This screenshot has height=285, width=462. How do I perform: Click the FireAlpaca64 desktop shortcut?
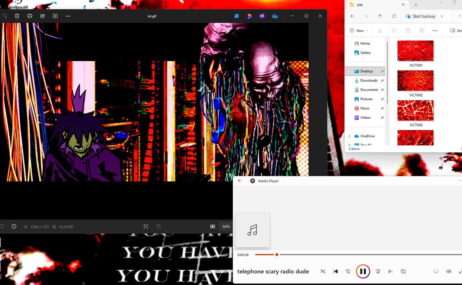tap(18, 5)
